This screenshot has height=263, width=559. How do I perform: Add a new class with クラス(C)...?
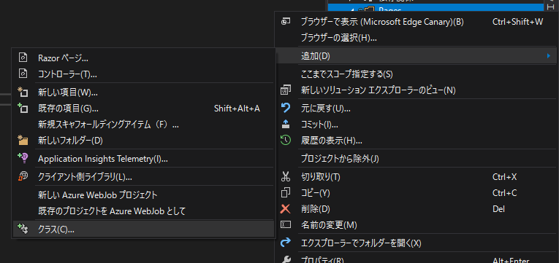(x=143, y=229)
